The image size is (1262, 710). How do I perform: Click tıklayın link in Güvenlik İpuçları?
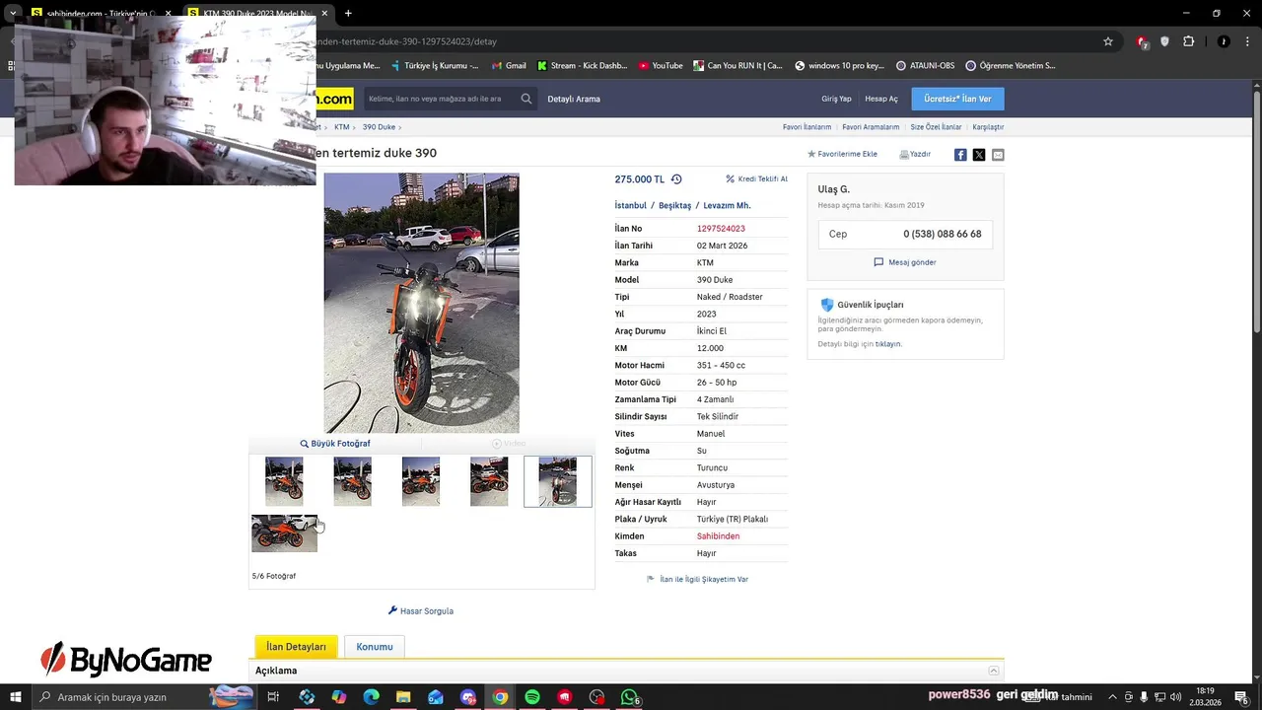point(887,344)
